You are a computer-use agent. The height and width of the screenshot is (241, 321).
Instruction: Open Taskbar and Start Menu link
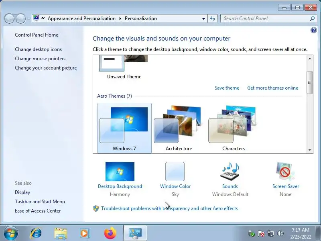pyautogui.click(x=40, y=202)
